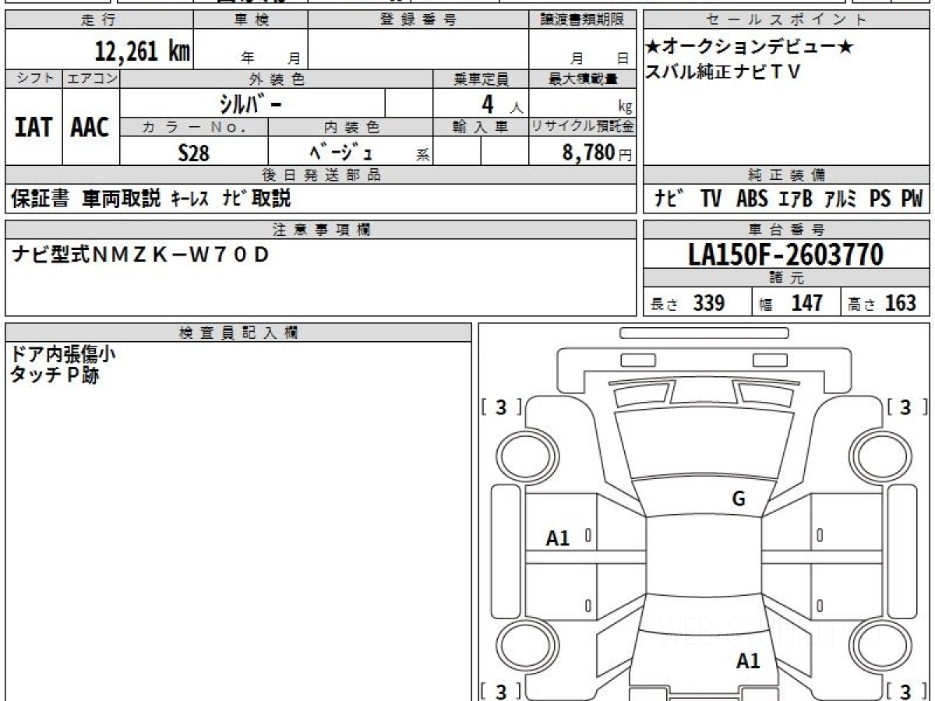Image resolution: width=935 pixels, height=701 pixels.
Task: Select the 車両取説 item
Action: (121, 199)
